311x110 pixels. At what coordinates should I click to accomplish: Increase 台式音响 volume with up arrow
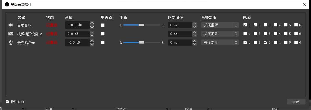[x=92, y=23]
